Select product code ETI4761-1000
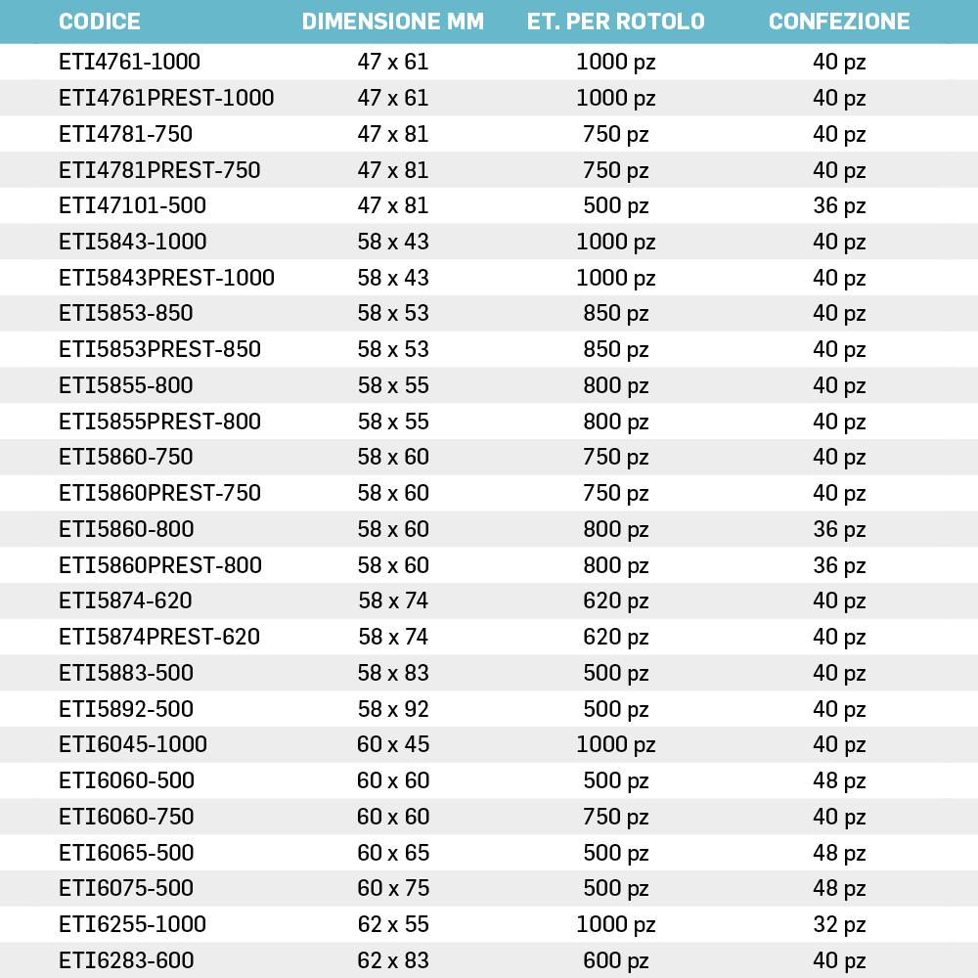This screenshot has height=978, width=978. pyautogui.click(x=129, y=63)
